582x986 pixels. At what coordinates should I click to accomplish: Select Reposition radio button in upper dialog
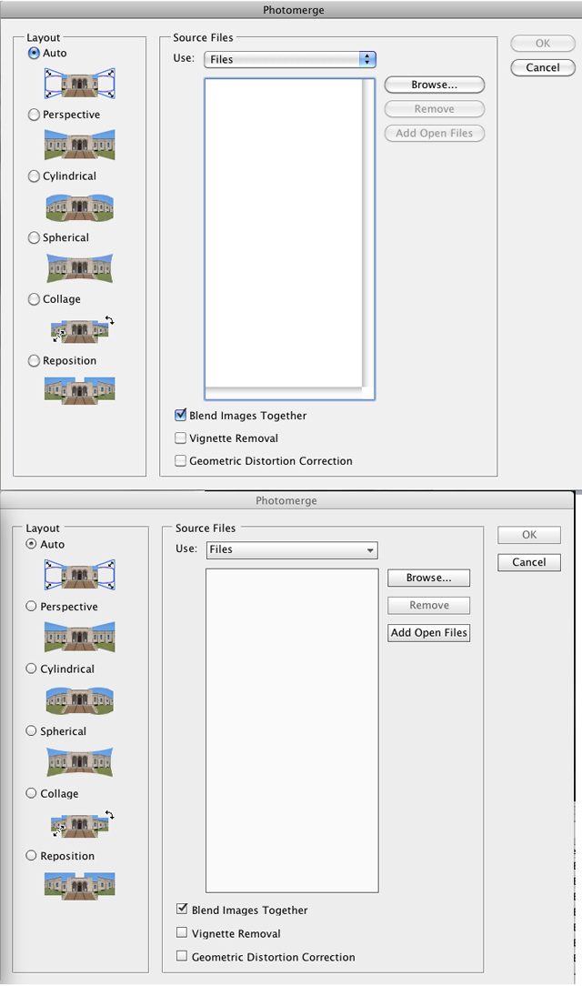click(x=34, y=361)
